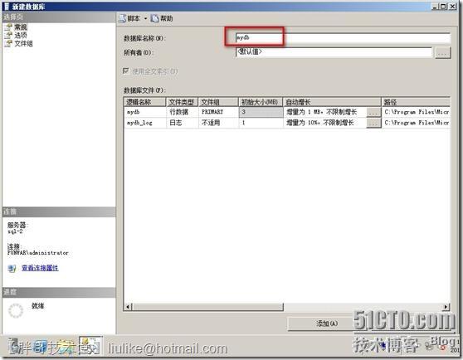
Task: Select the 常规 page icon
Action: click(8, 27)
